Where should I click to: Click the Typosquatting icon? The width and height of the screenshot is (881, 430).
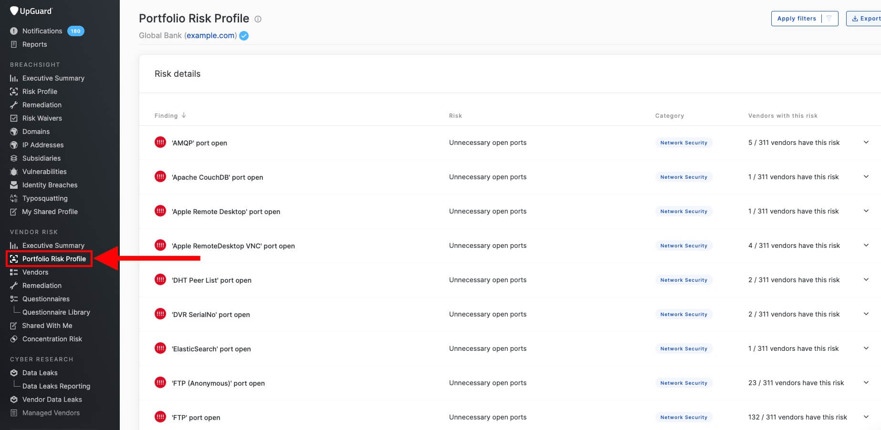pyautogui.click(x=14, y=198)
